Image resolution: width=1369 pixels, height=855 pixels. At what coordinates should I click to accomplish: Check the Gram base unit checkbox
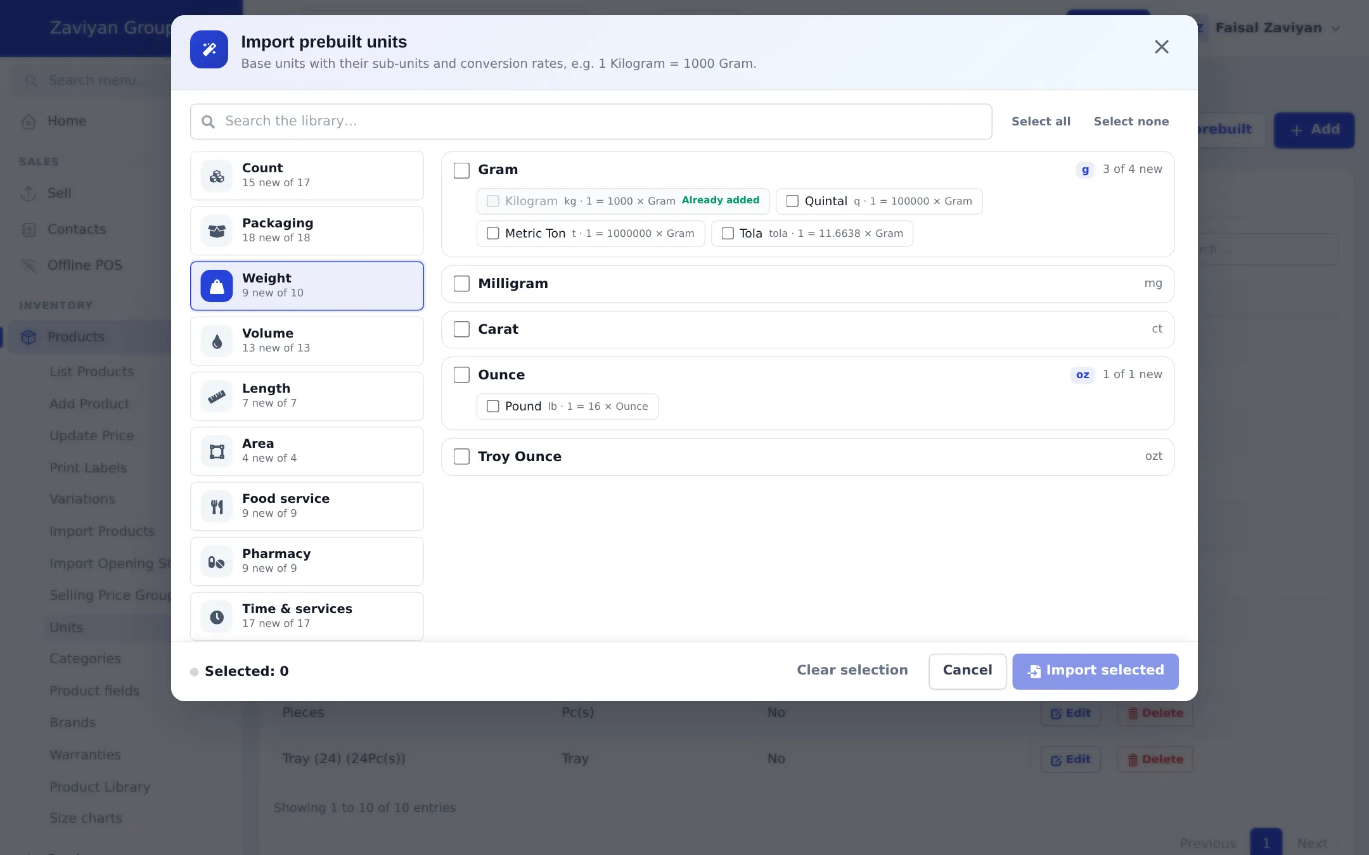pos(461,170)
